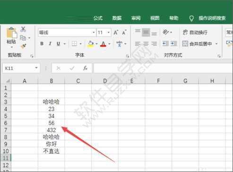This screenshot has height=172, width=233.
Task: Open the font name dropdown
Action: point(94,32)
